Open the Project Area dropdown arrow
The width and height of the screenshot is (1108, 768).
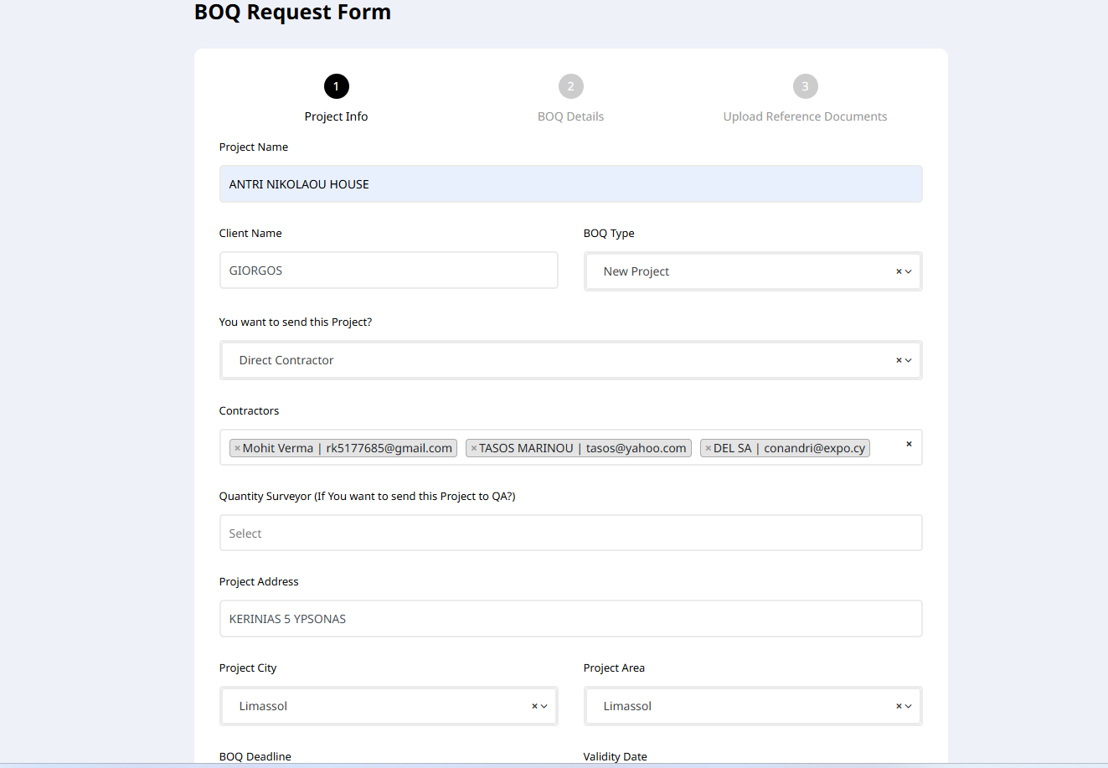coord(909,706)
